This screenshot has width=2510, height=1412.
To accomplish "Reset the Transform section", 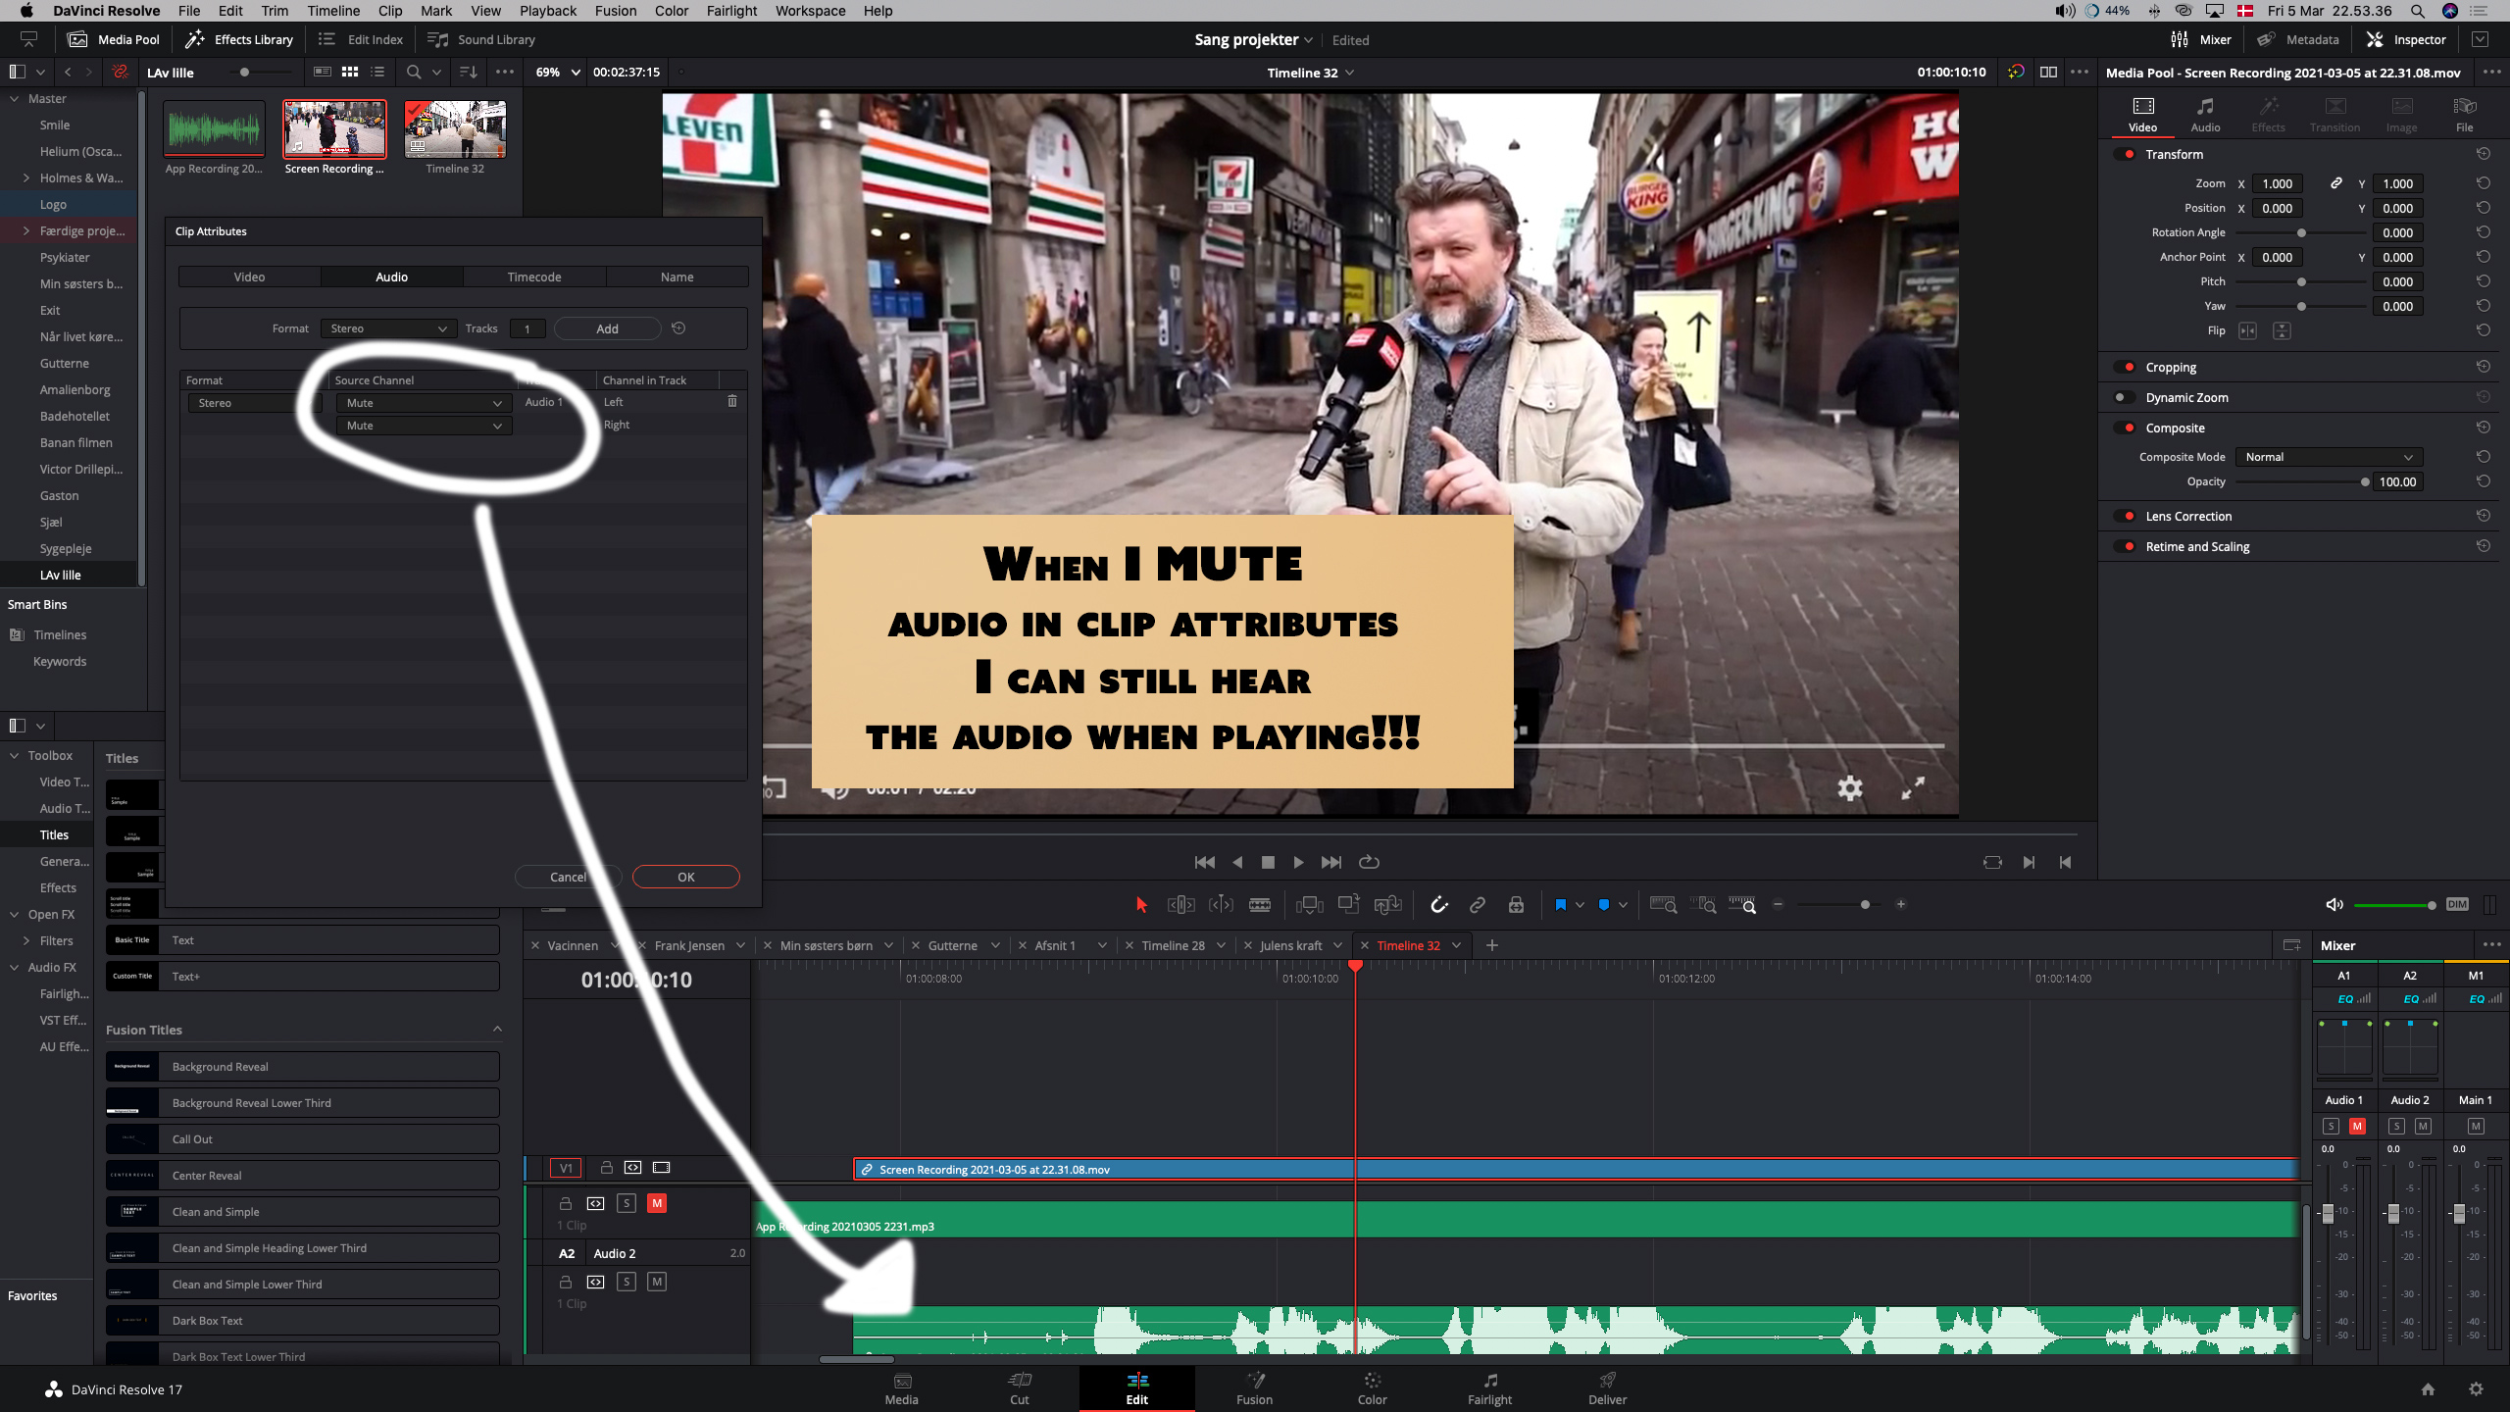I will point(2484,154).
